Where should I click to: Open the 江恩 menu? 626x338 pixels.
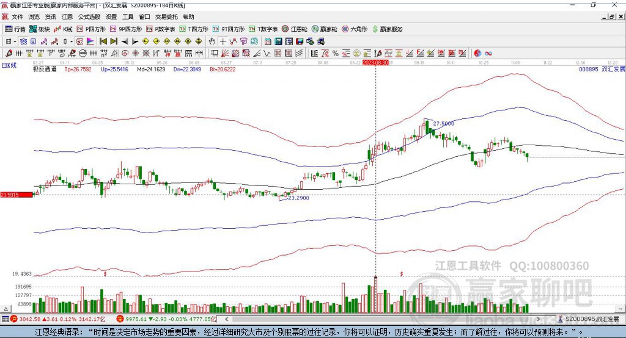point(67,16)
